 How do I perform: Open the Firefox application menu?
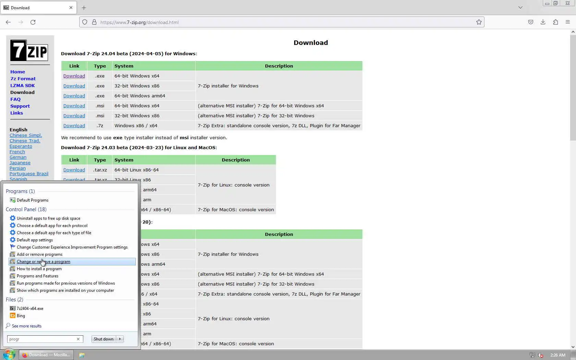pyautogui.click(x=568, y=22)
